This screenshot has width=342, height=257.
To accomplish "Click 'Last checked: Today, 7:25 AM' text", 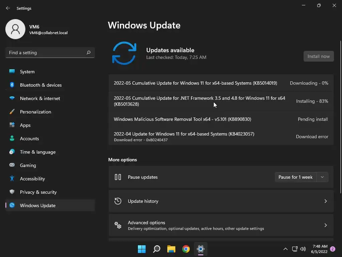I will 176,57.
